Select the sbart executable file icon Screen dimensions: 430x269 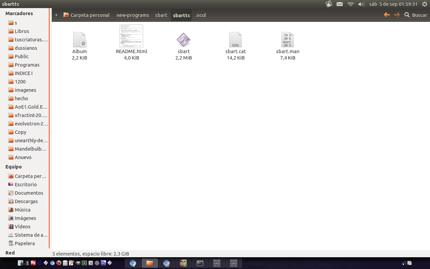pyautogui.click(x=183, y=40)
